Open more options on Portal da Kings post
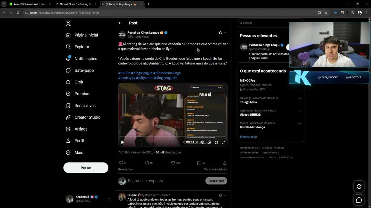Screen dimensions: 371x208 [x=226, y=33]
